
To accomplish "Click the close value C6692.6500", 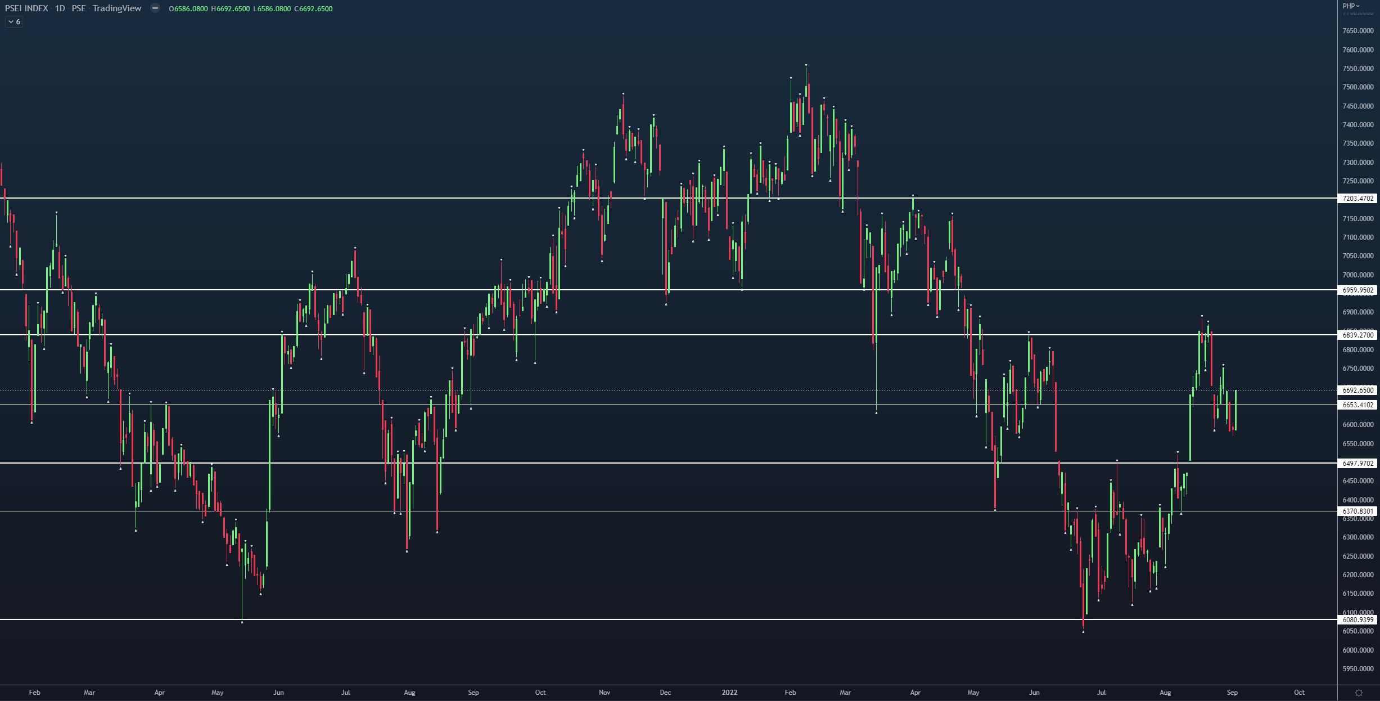I will [313, 9].
